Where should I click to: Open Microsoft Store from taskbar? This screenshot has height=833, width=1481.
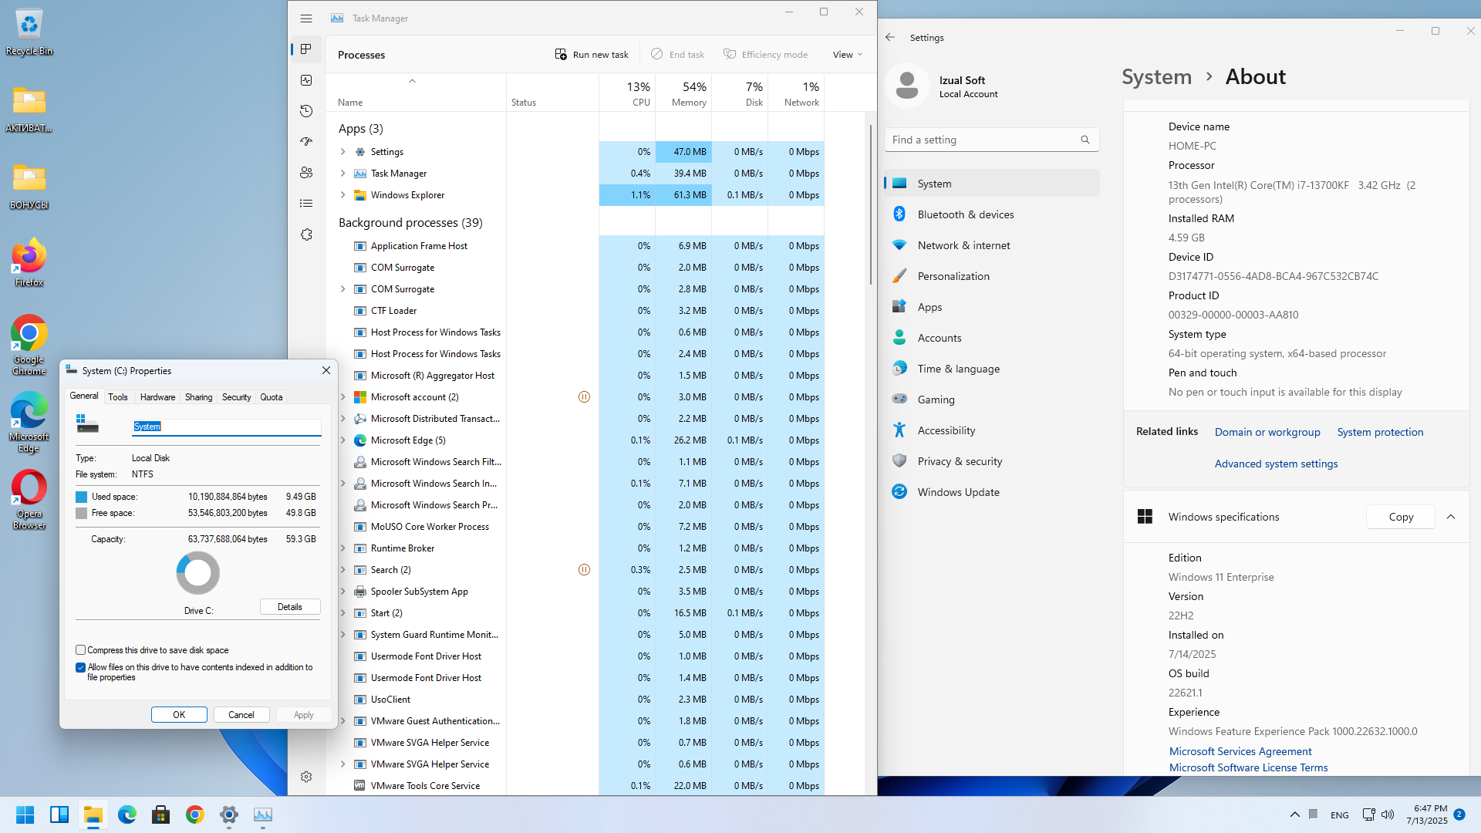(x=160, y=814)
